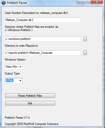This screenshot has width=105, height=128.
Task: Click the Windows Version label
Action: click(x=15, y=60)
